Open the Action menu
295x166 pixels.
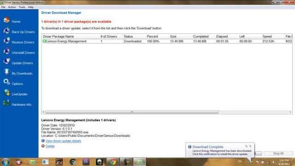[x=12, y=7]
